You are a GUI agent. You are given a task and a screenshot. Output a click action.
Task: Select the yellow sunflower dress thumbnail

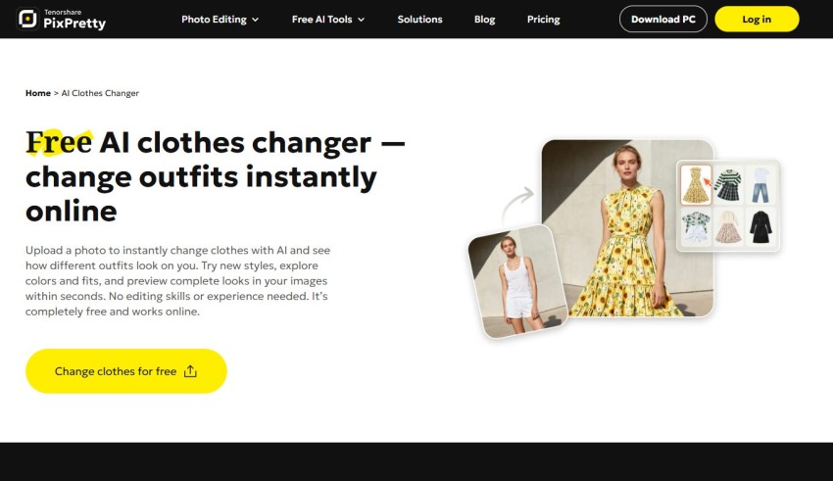[696, 185]
